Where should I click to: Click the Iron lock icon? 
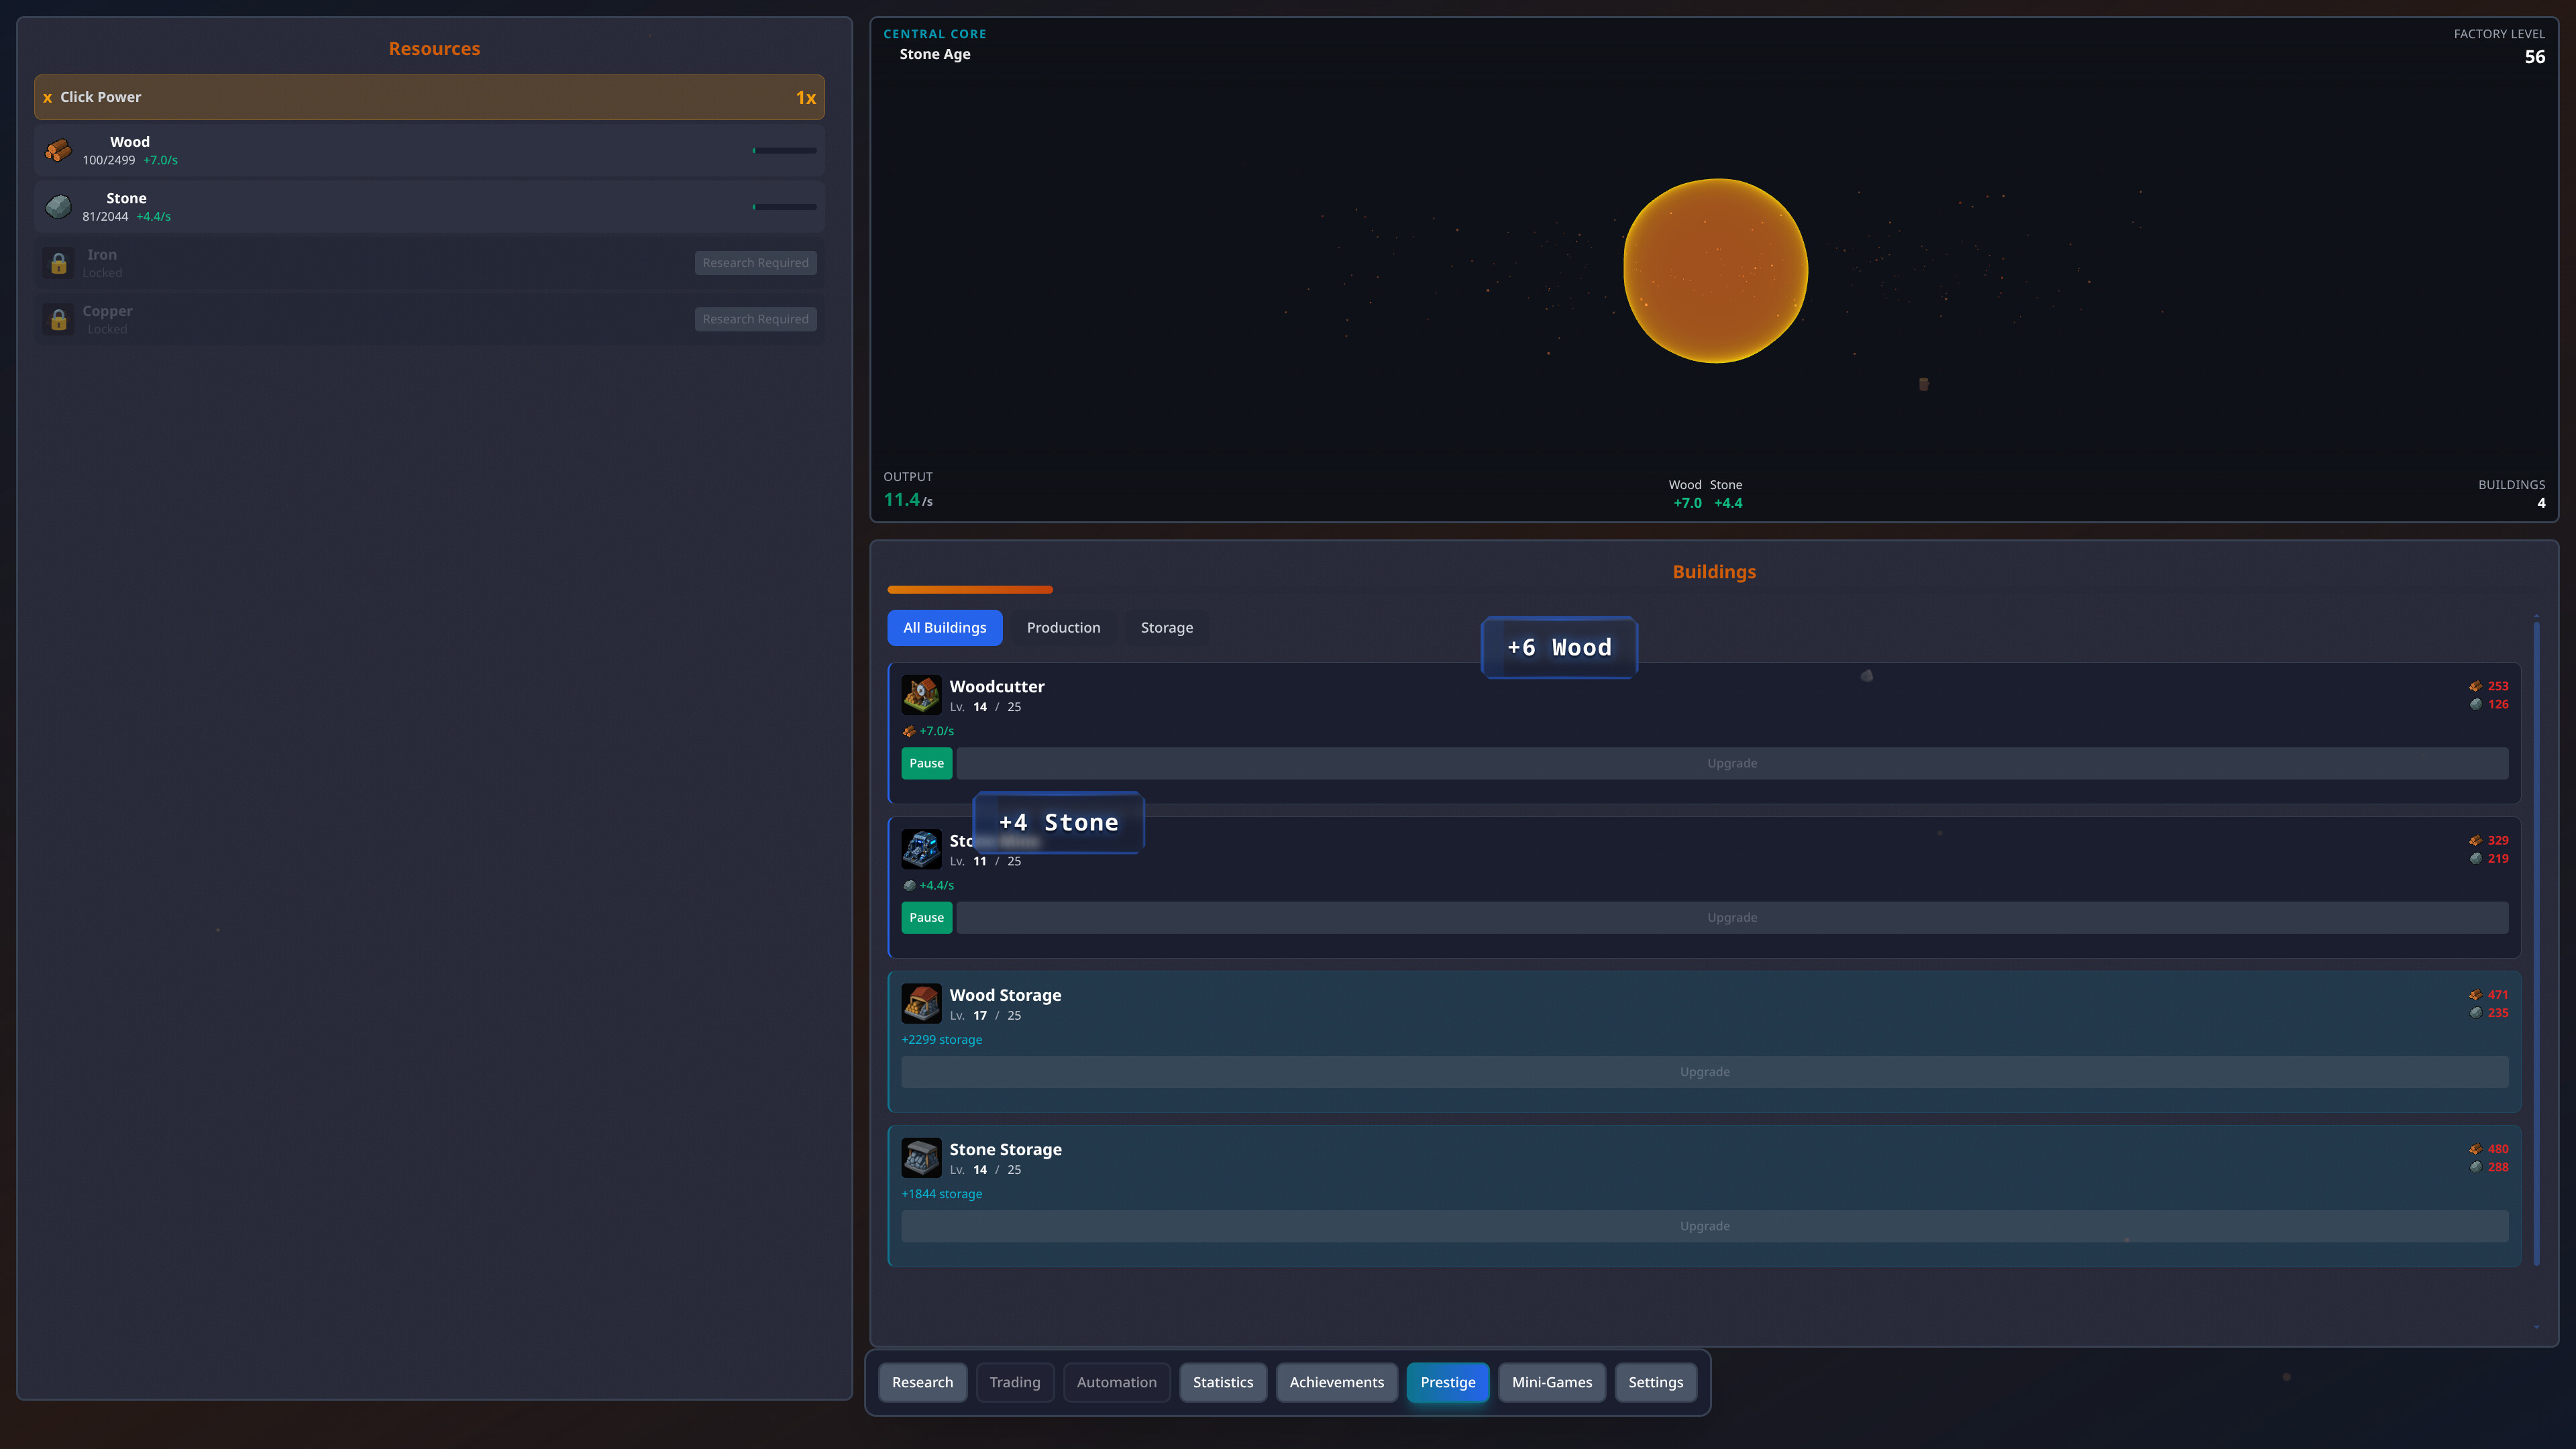pos(59,263)
